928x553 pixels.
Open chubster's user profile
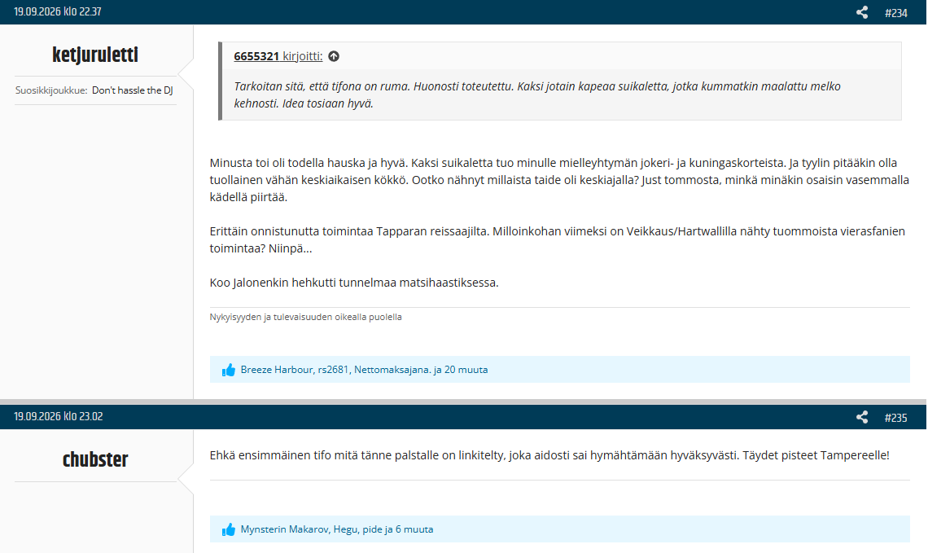95,459
